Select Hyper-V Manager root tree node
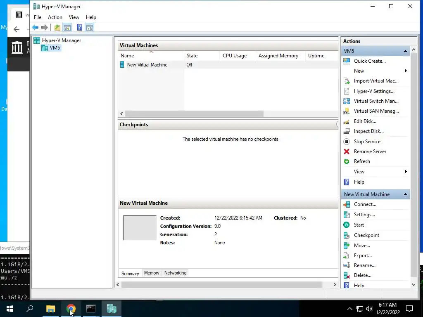 (x=57, y=40)
